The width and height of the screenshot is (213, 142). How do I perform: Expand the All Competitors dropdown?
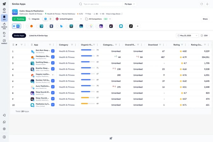coord(98,19)
